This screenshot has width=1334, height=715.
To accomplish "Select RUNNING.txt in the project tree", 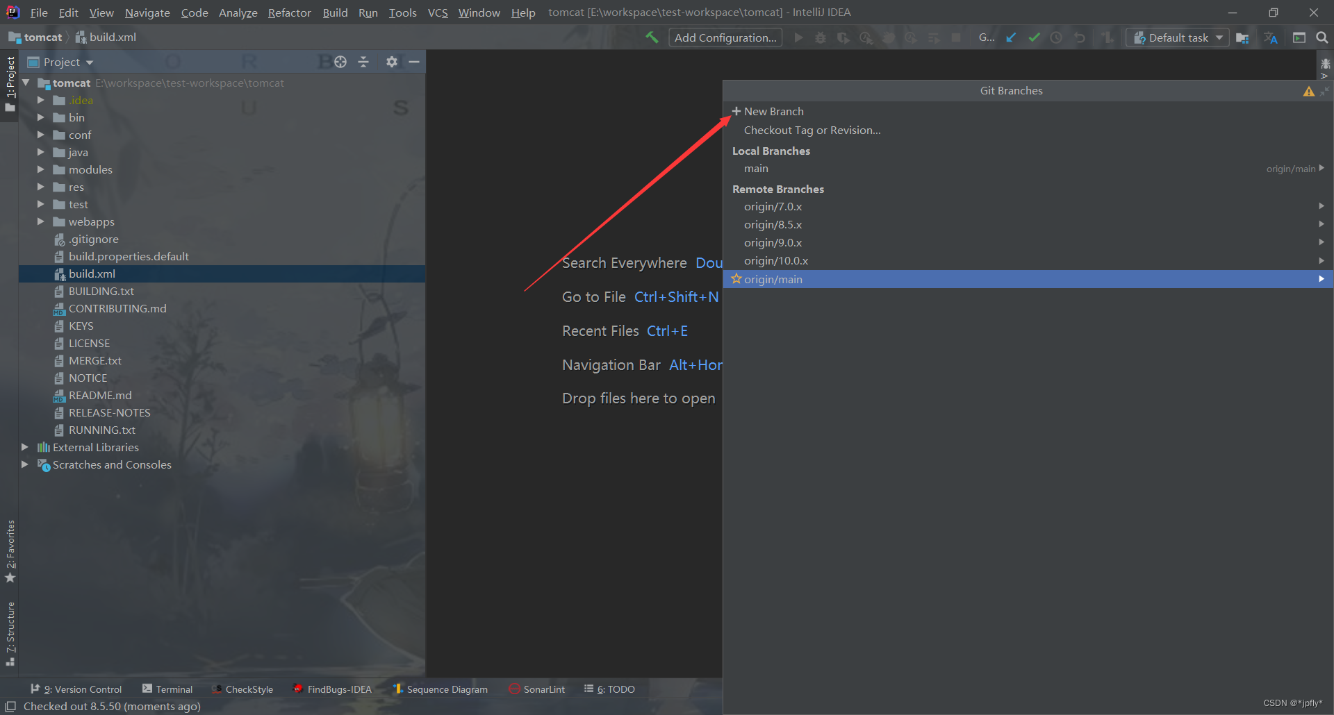I will click(x=102, y=430).
